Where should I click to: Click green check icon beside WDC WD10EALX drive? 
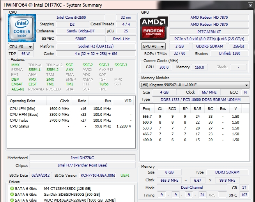pyautogui.click(x=12, y=200)
